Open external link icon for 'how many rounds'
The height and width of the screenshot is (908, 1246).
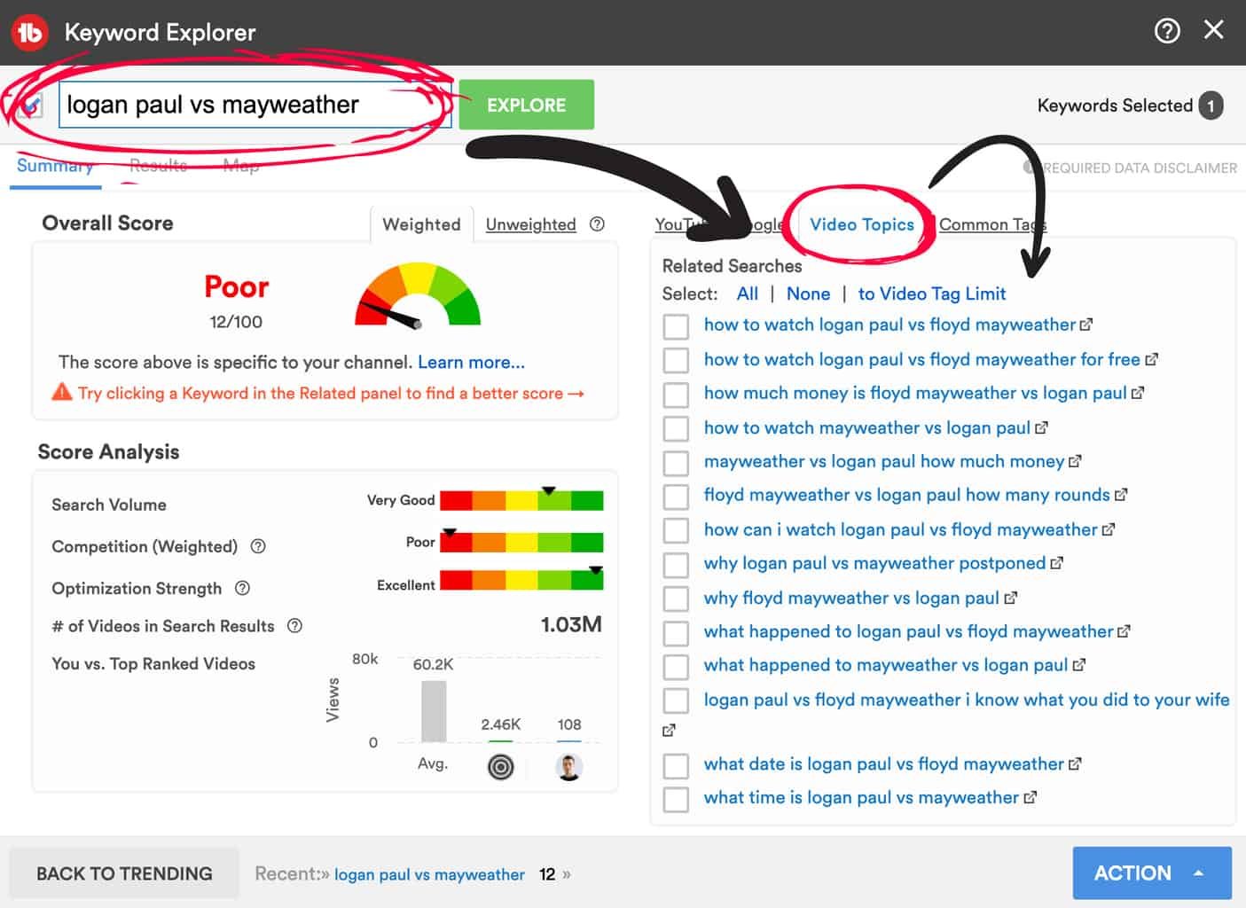(x=1121, y=495)
